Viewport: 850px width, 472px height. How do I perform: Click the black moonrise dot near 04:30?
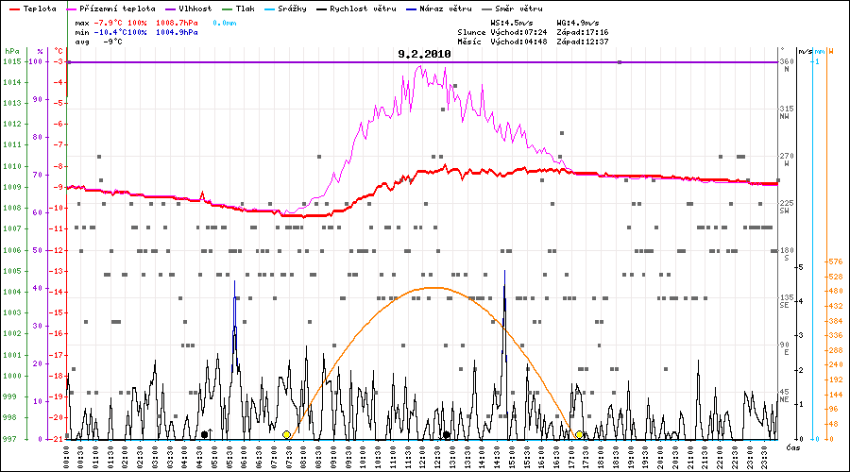(x=205, y=434)
